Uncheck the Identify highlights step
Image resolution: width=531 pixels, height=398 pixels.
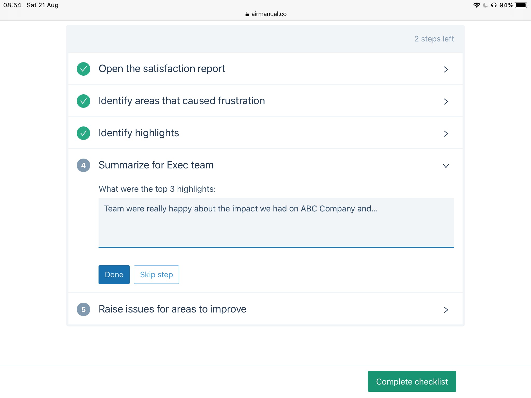(x=83, y=133)
